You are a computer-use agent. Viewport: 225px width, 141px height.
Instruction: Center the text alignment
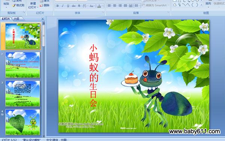pyautogui.click(x=115, y=6)
